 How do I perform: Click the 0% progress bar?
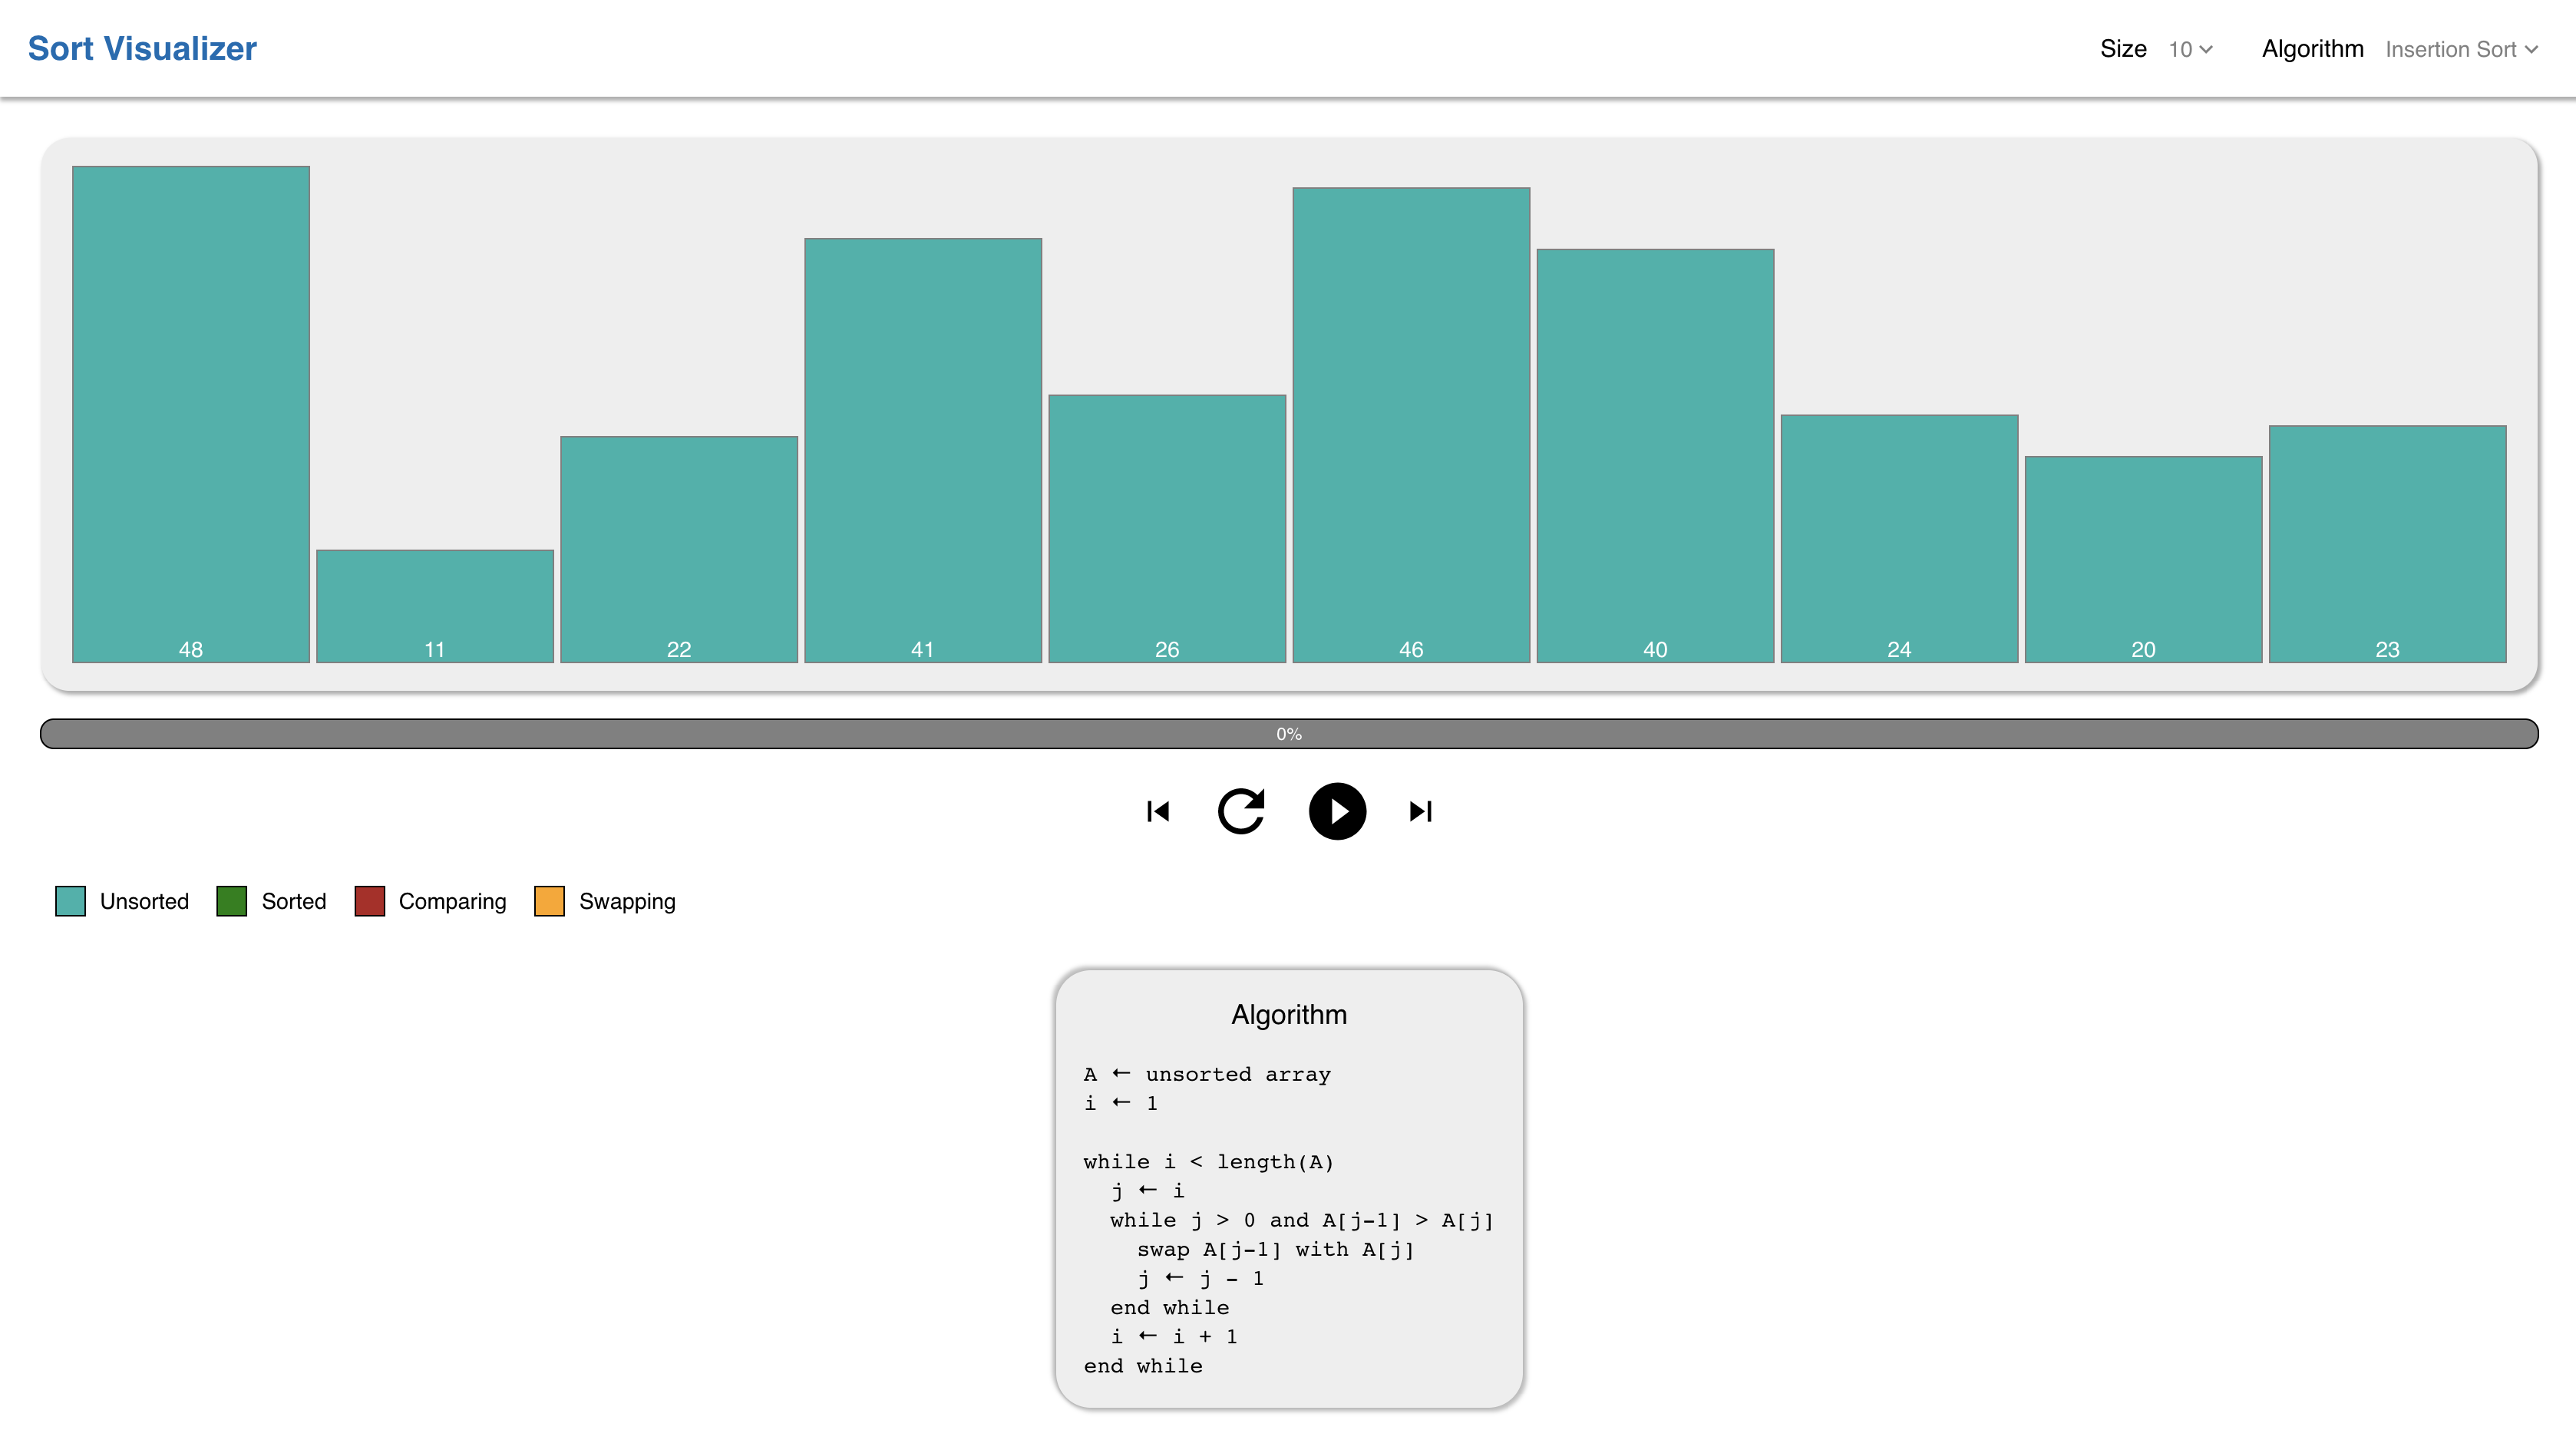tap(1288, 733)
